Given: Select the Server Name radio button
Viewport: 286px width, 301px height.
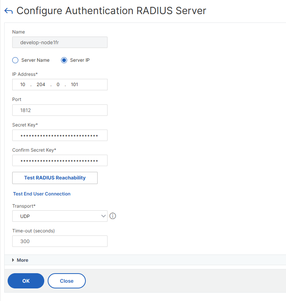Looking at the screenshot, I should 15,60.
